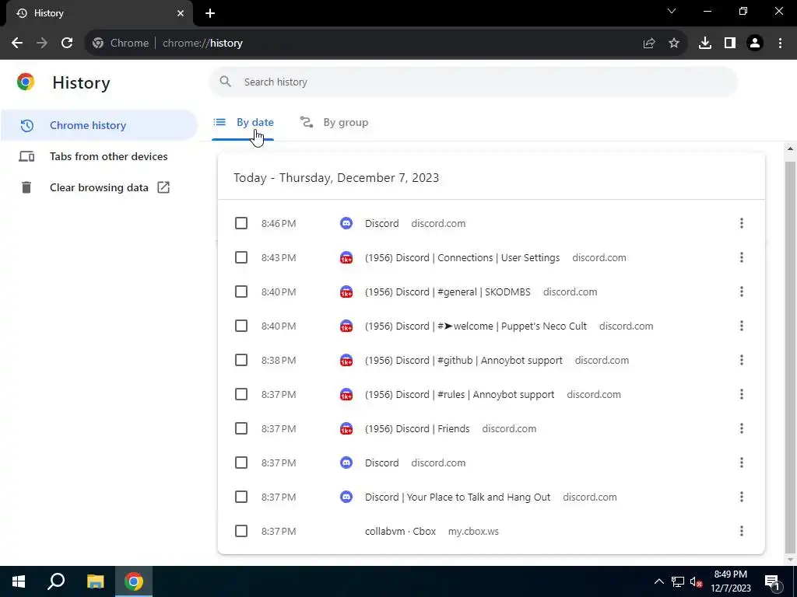This screenshot has height=597, width=797.
Task: Open actions menu for #rules Annoybot entry
Action: [x=742, y=394]
